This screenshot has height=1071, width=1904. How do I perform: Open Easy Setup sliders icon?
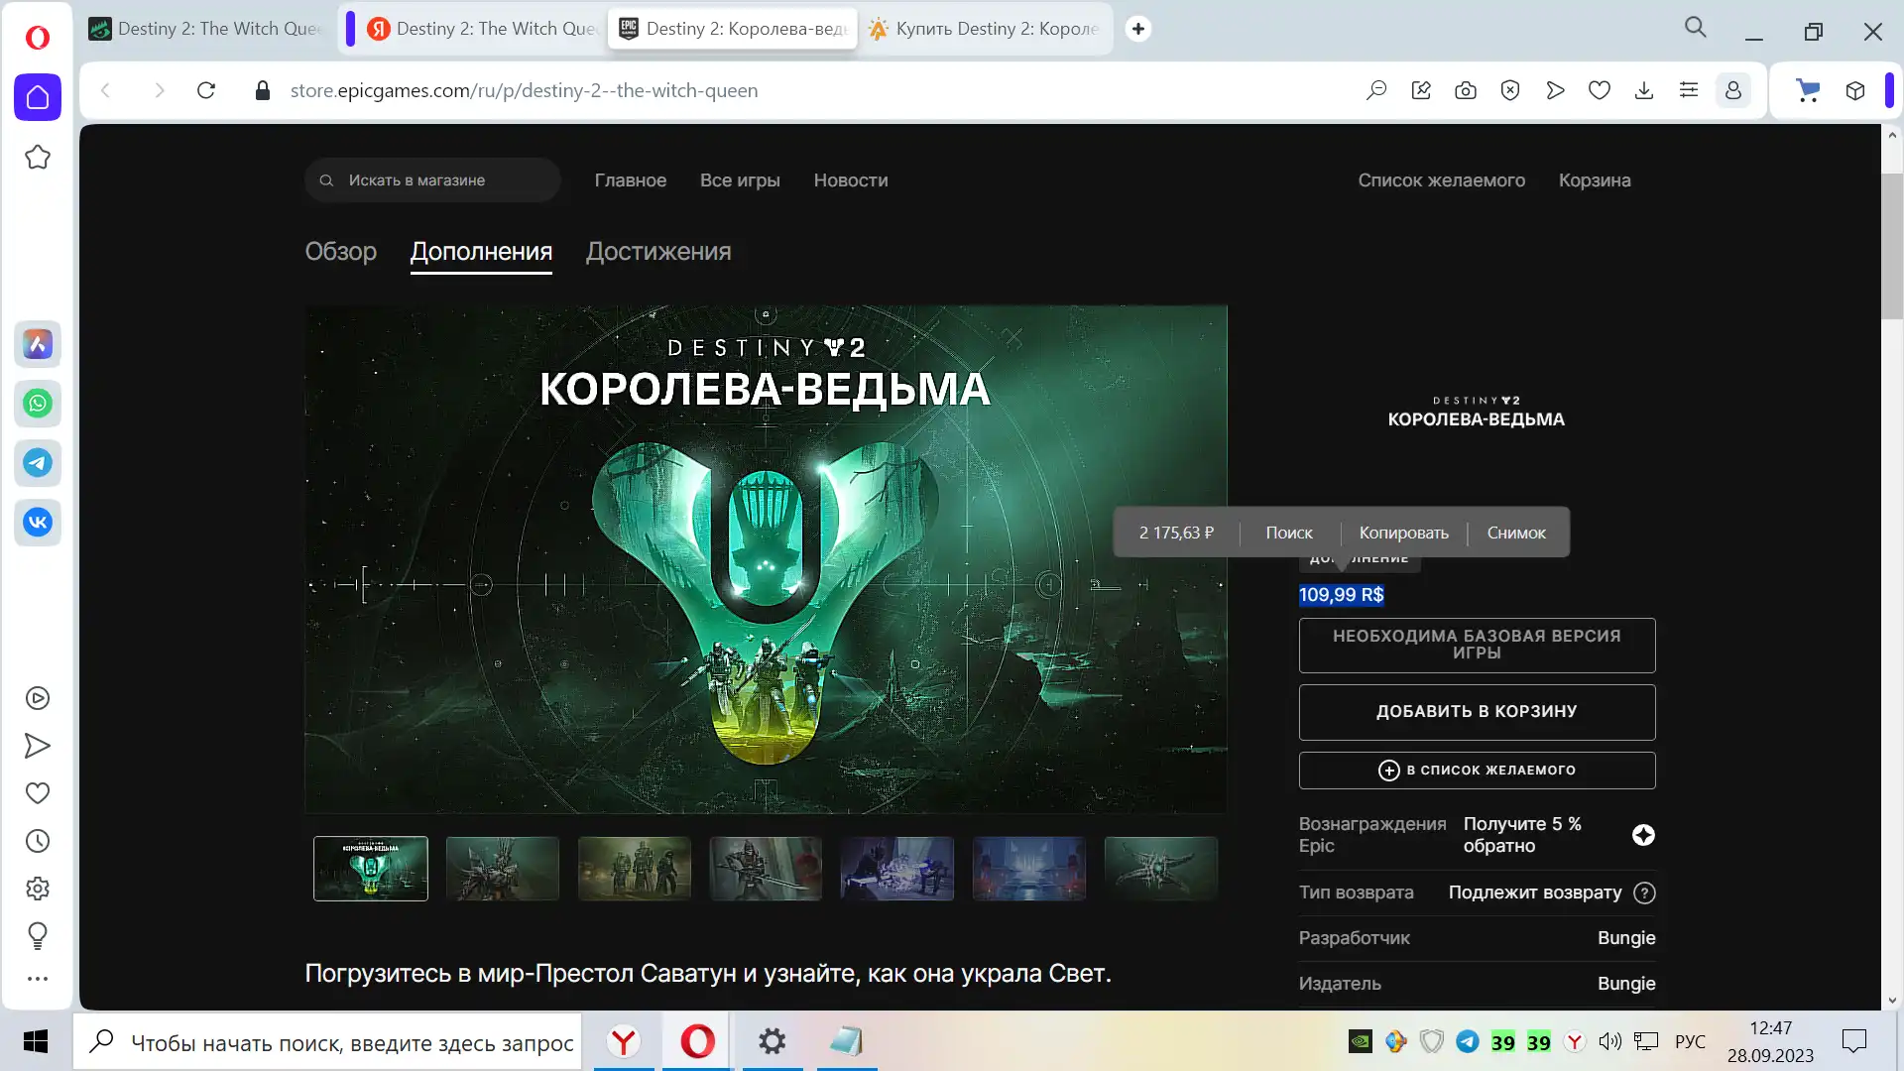pos(1689,90)
